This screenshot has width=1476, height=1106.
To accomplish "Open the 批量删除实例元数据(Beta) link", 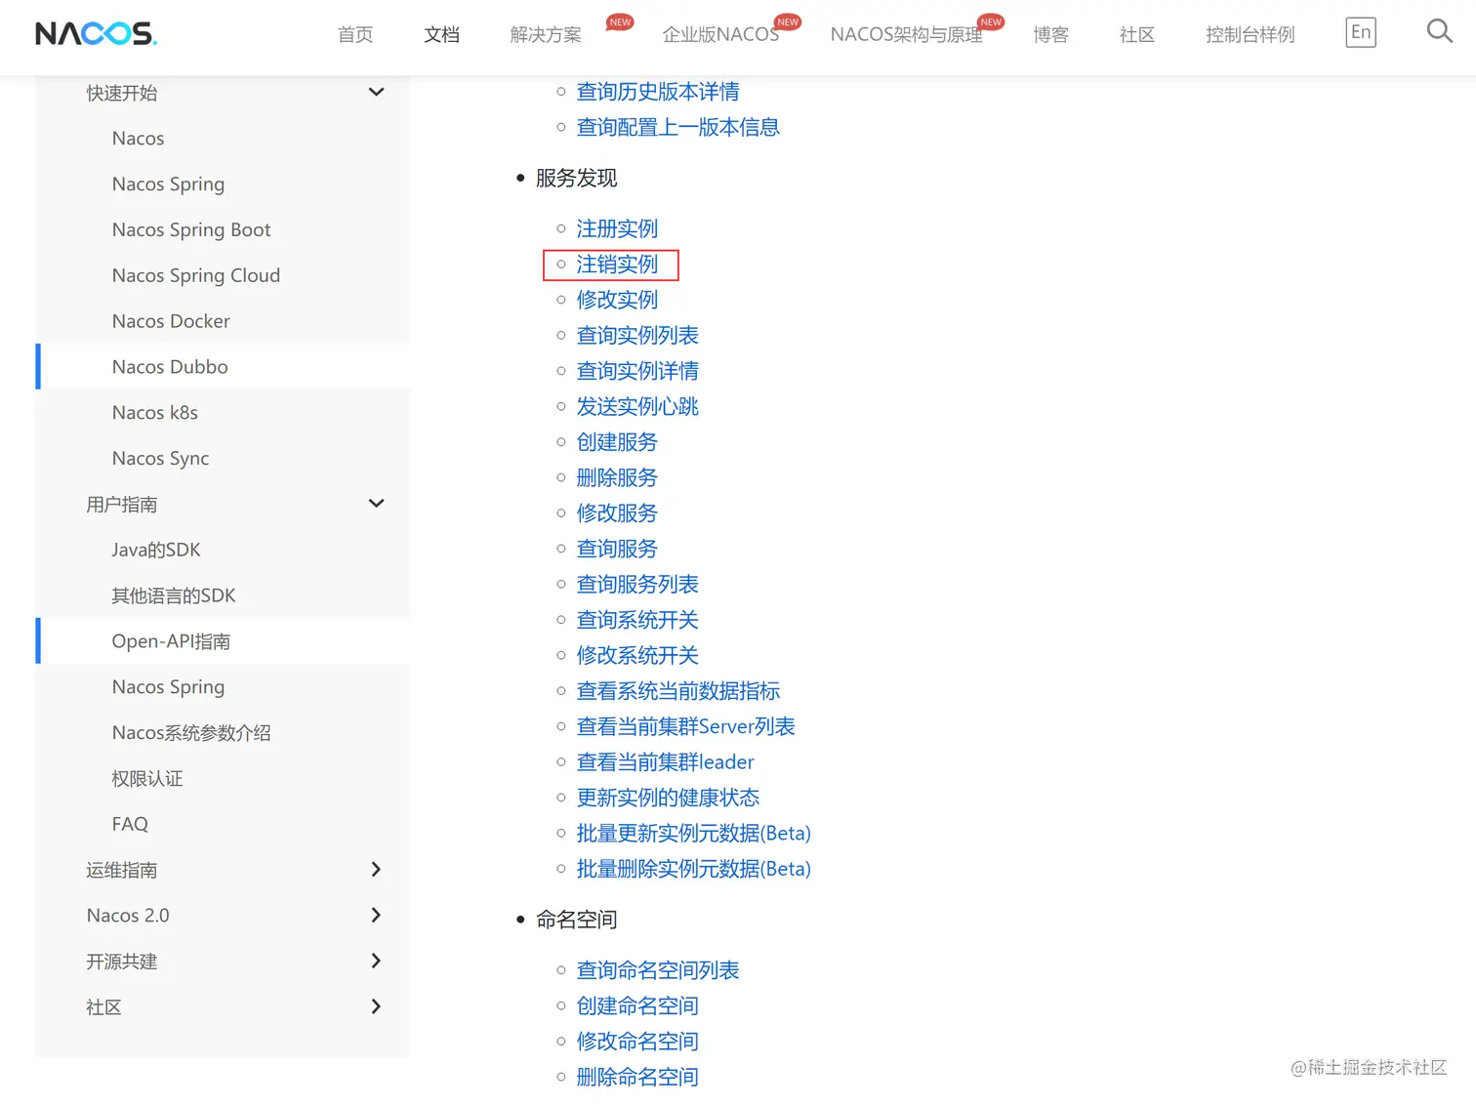I will [x=693, y=869].
